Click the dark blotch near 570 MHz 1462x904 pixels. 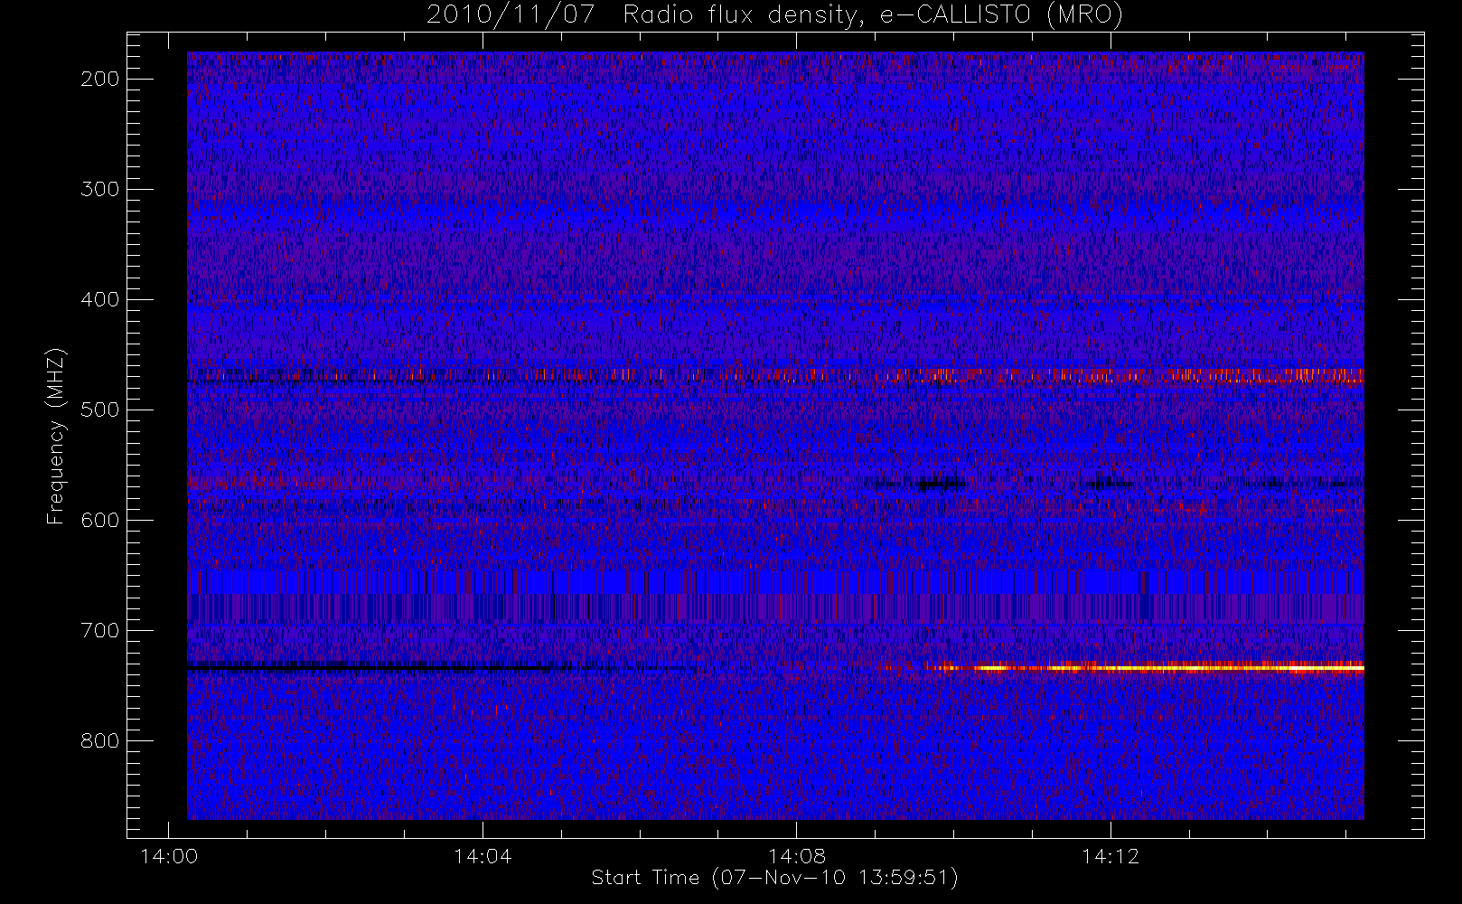[940, 485]
